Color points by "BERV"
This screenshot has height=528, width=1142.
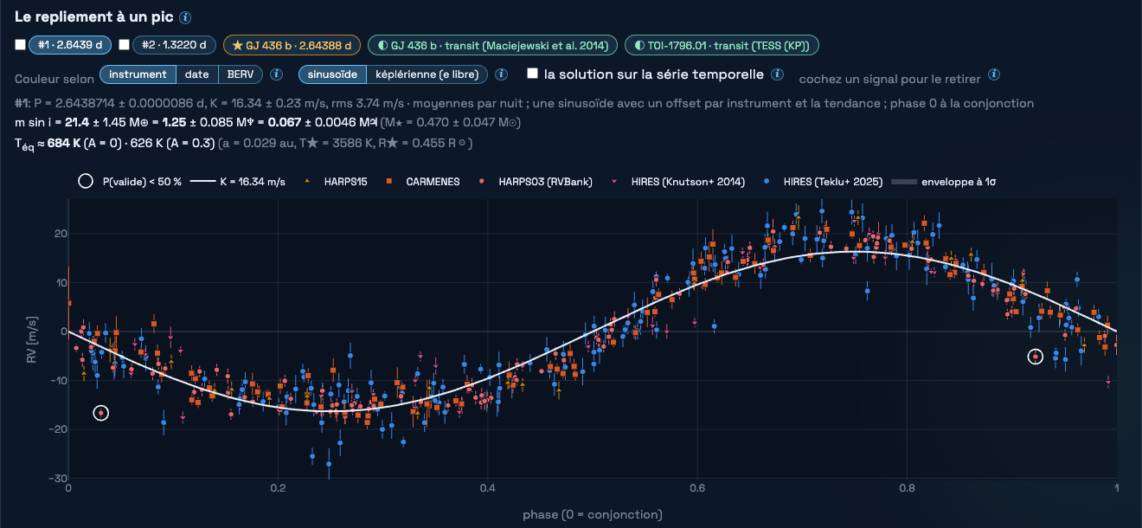(241, 74)
